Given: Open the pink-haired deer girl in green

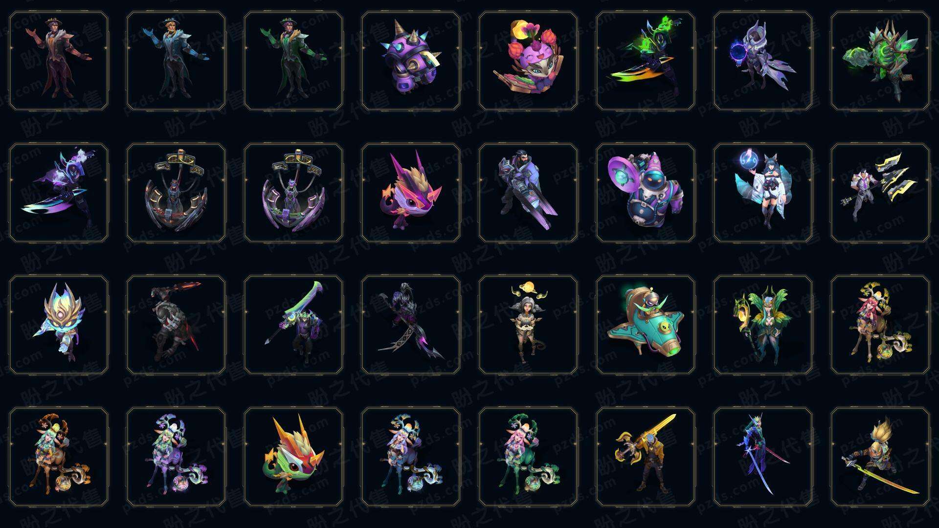Looking at the screenshot, I should (528, 457).
